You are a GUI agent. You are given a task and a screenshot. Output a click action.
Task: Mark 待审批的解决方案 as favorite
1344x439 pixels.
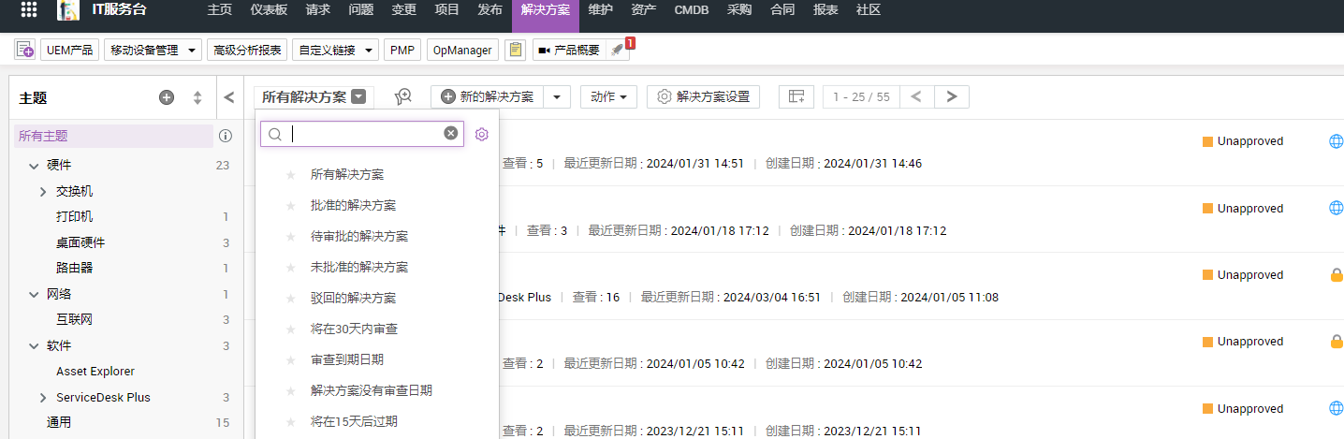[290, 236]
